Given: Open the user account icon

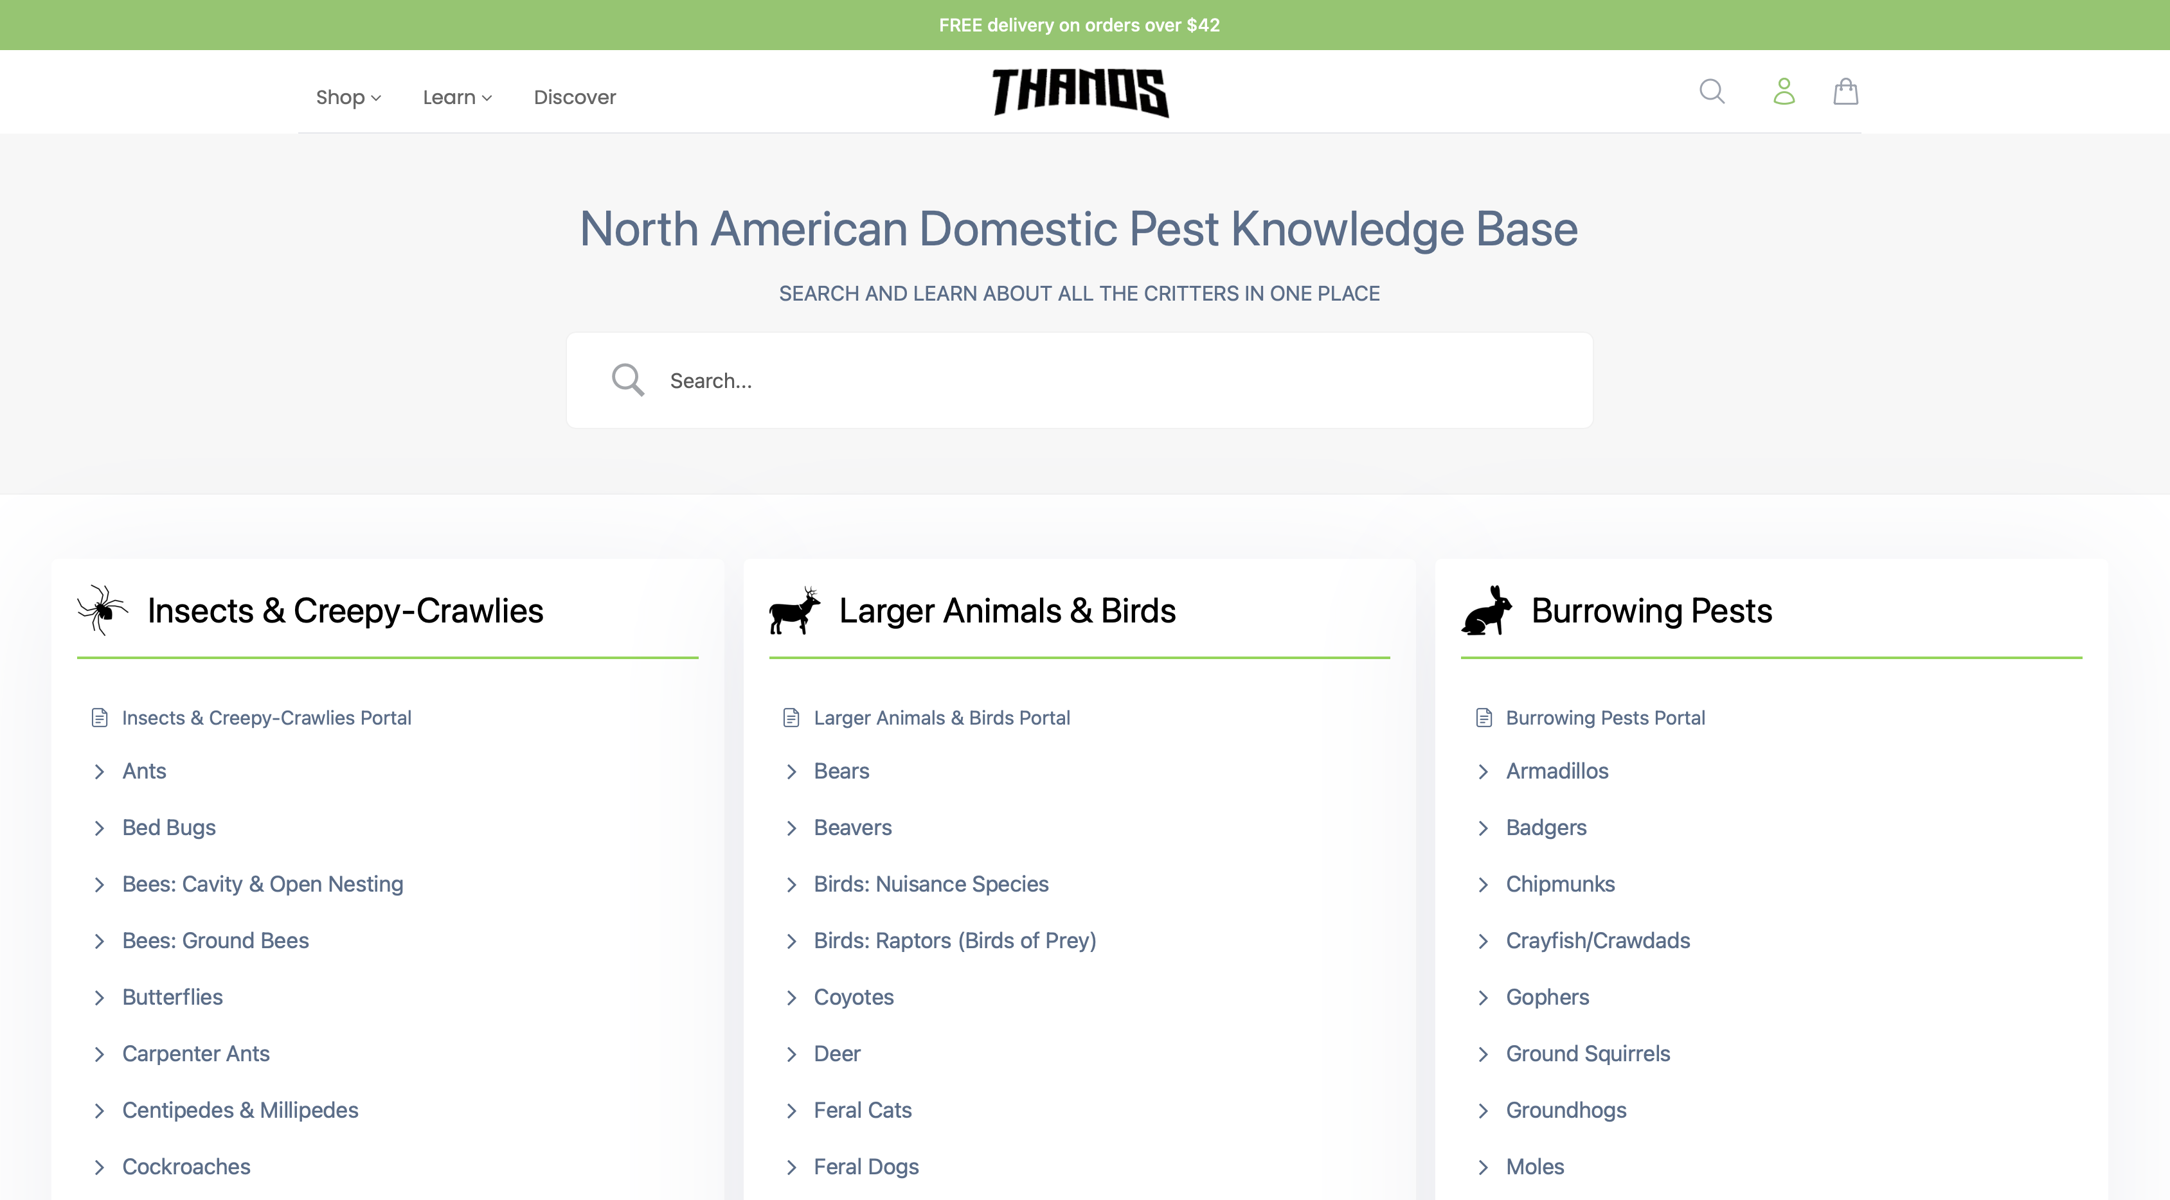Looking at the screenshot, I should pos(1783,91).
